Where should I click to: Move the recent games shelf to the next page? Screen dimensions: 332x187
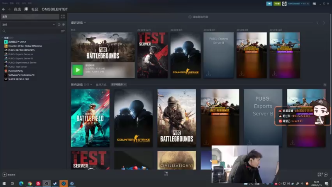click(324, 23)
